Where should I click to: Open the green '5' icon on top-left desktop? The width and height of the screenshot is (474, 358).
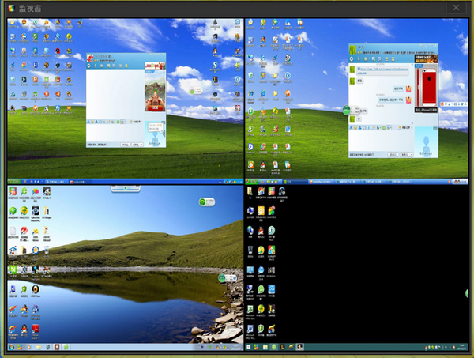coord(35,37)
